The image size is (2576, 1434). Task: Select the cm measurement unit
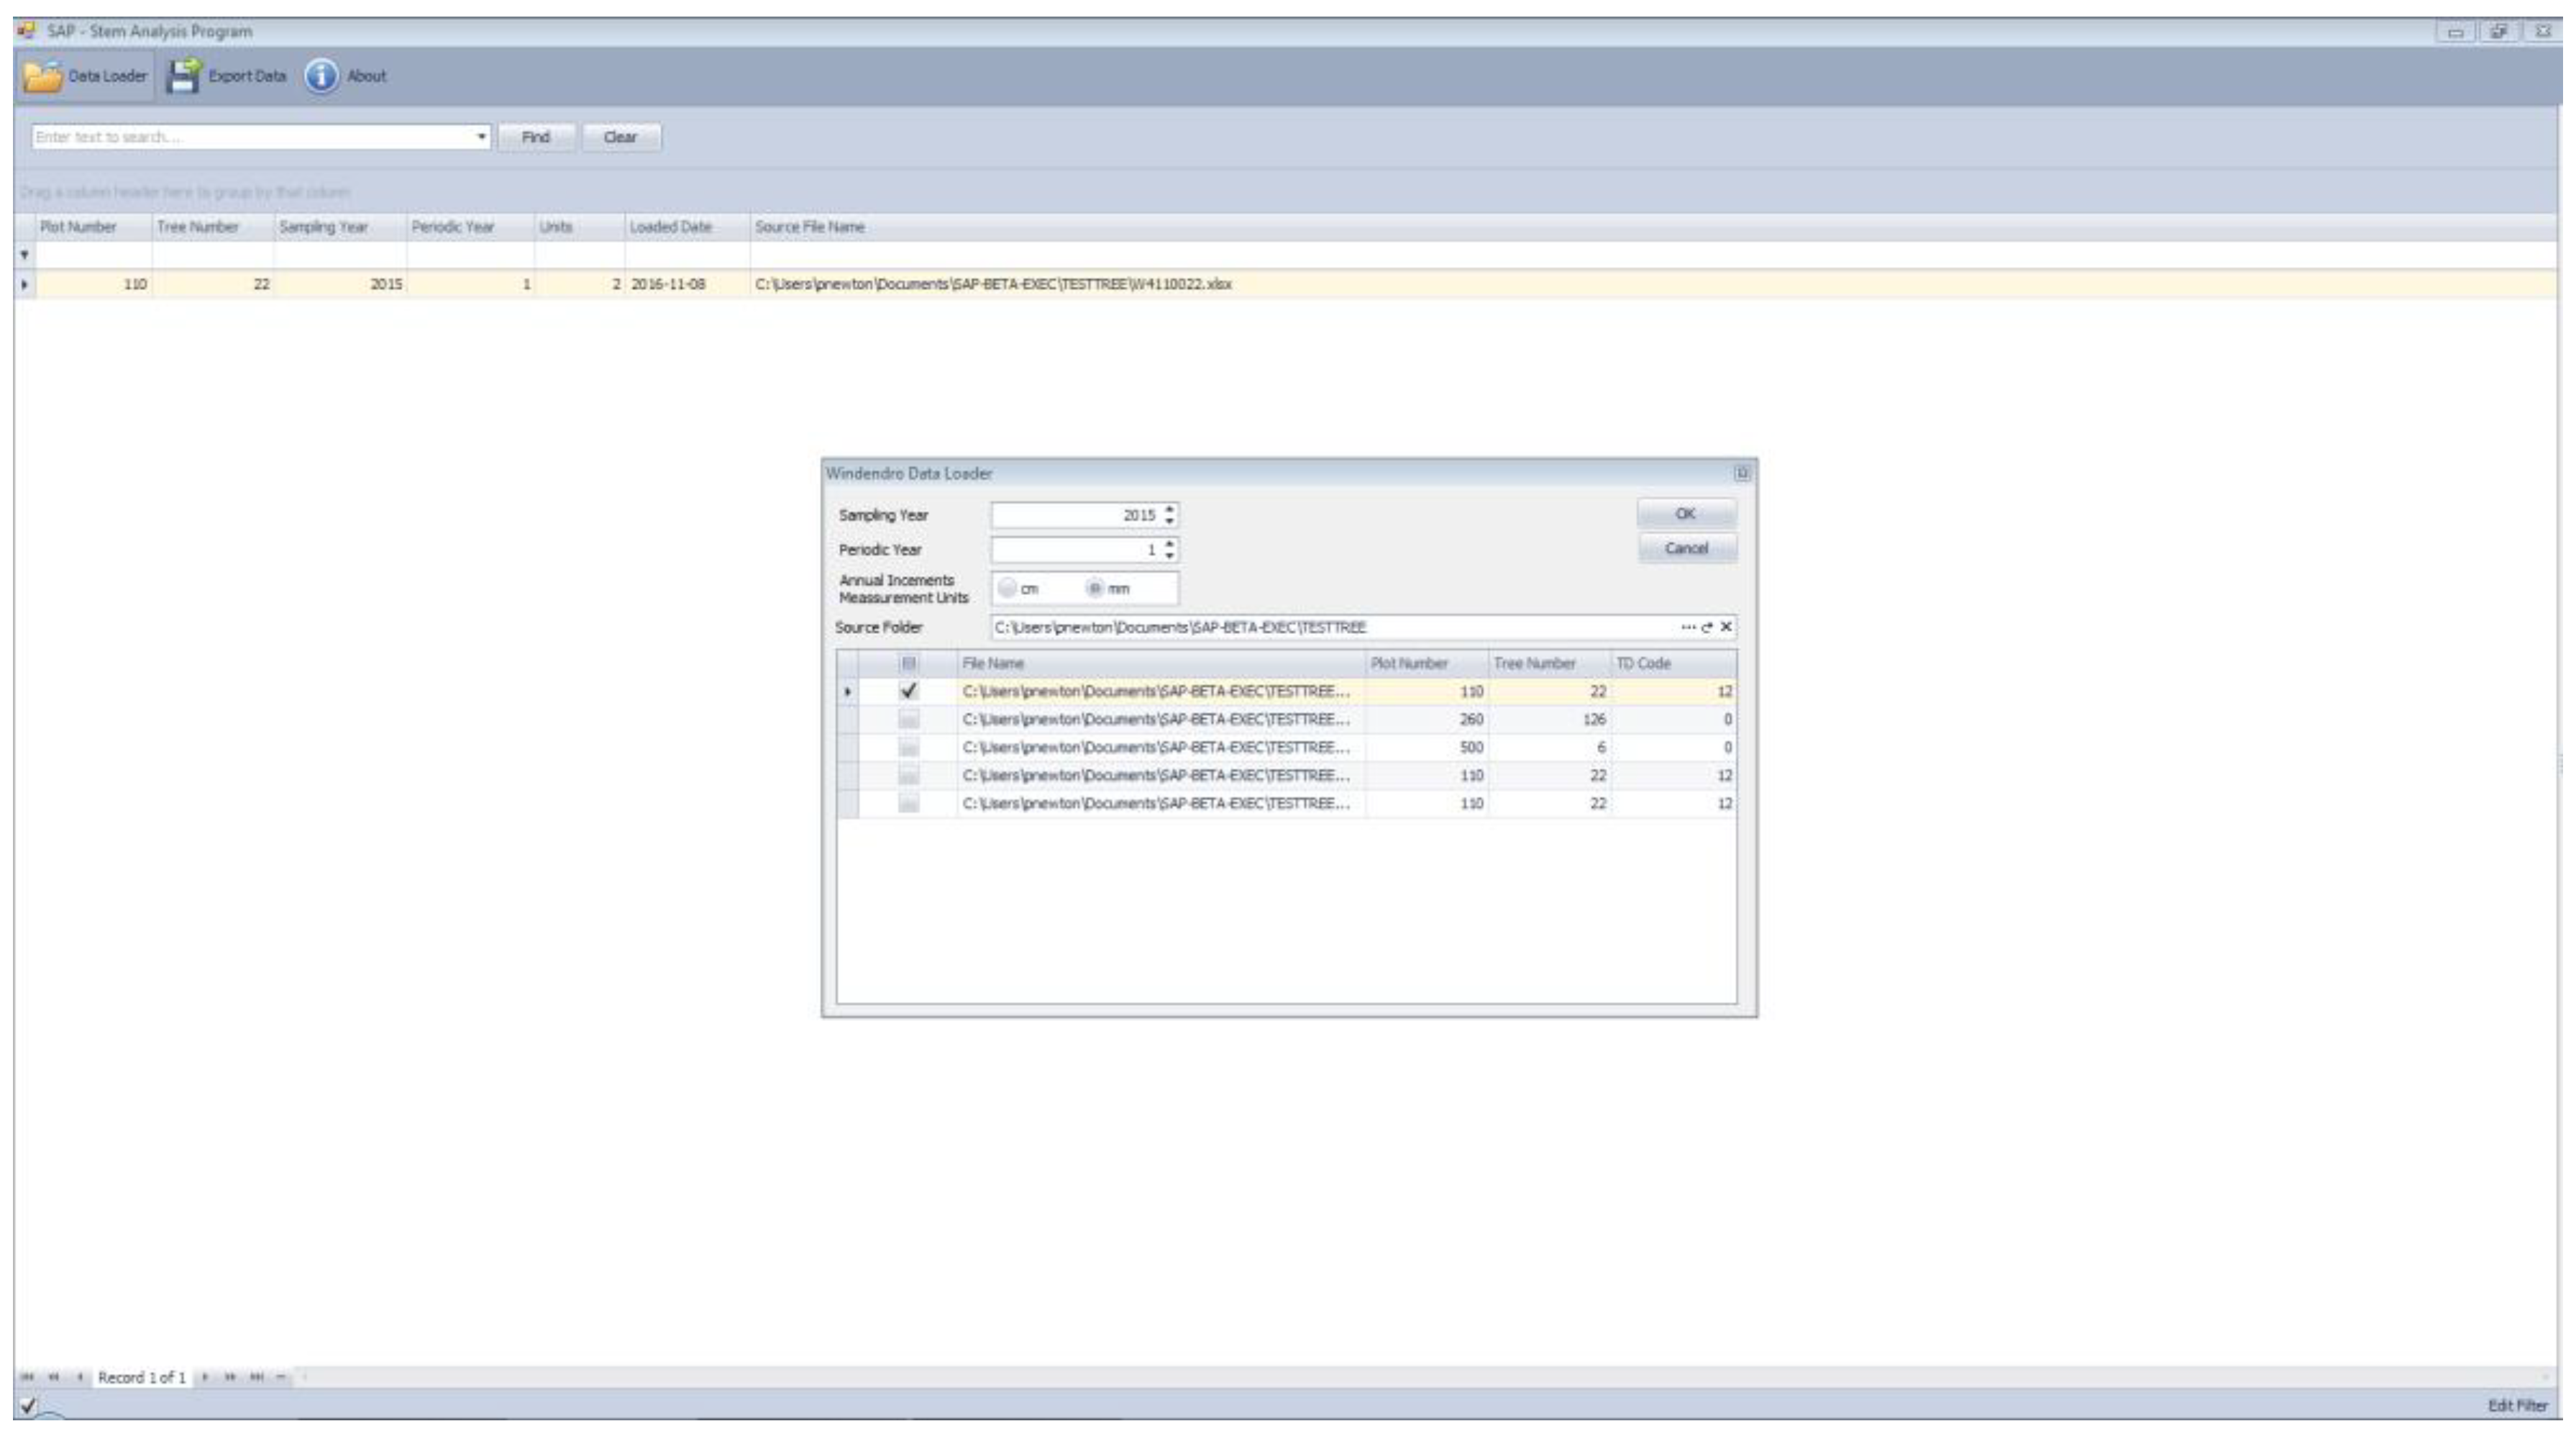click(1007, 589)
